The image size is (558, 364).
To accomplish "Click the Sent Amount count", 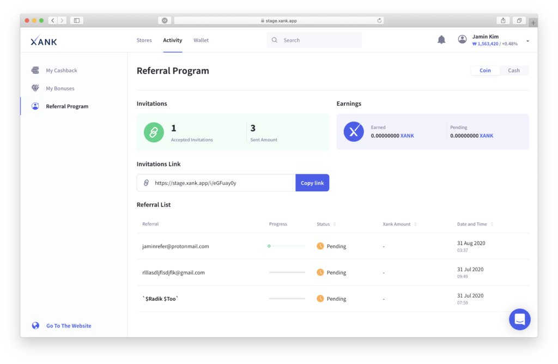I will point(253,128).
